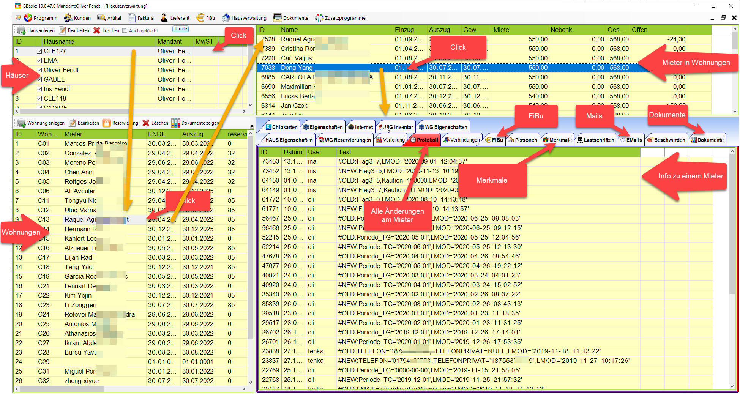740x394 pixels.
Task: Open the Beschwerden tab
Action: tap(666, 140)
